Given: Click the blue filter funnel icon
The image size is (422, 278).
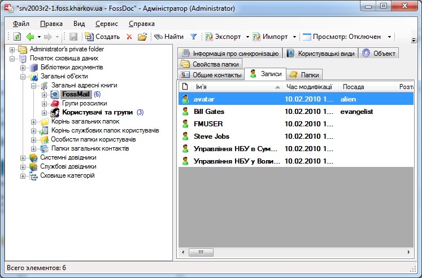Looking at the screenshot, I should (194, 37).
